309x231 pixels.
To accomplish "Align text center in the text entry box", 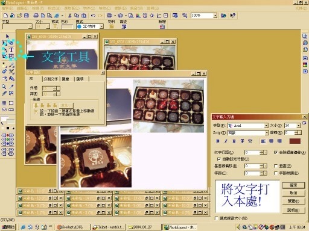I will click(271, 141).
